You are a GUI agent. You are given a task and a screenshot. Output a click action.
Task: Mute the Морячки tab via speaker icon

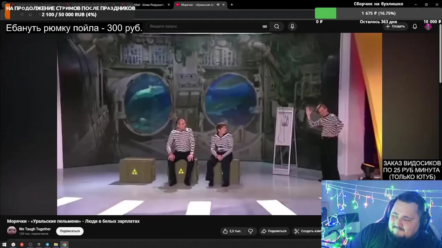click(x=218, y=5)
